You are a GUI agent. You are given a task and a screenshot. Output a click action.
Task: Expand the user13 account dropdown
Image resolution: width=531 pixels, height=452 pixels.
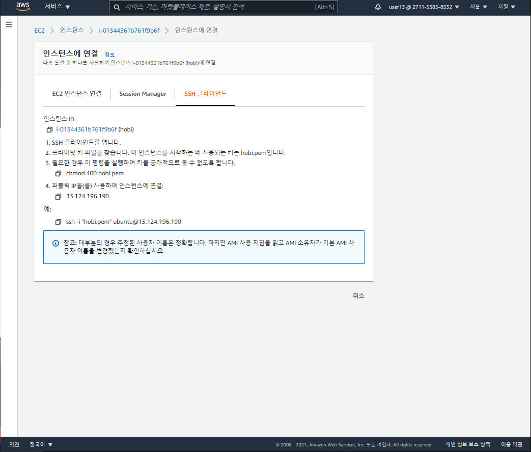point(424,7)
